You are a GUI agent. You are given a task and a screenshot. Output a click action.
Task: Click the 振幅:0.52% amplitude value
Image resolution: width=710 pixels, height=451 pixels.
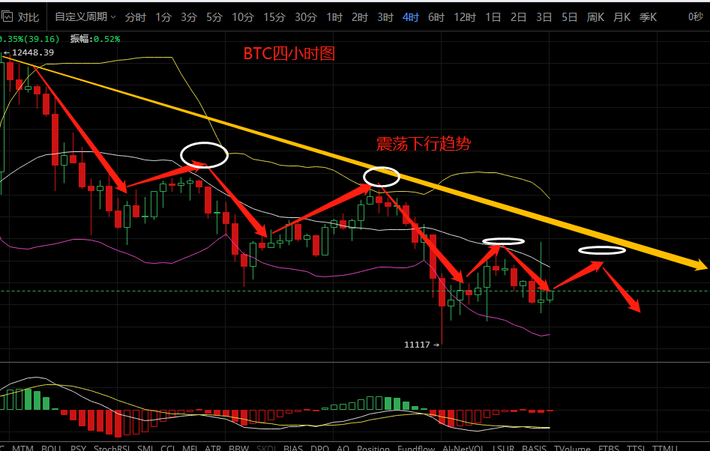point(95,39)
